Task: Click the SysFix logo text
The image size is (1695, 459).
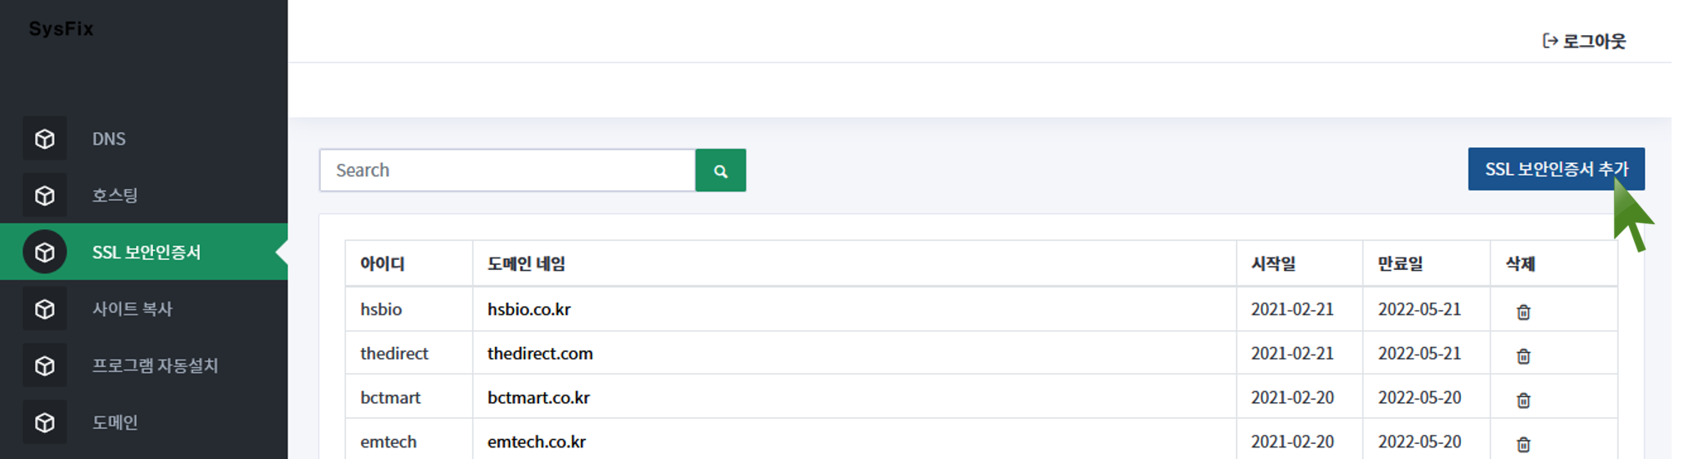Action: click(x=61, y=29)
